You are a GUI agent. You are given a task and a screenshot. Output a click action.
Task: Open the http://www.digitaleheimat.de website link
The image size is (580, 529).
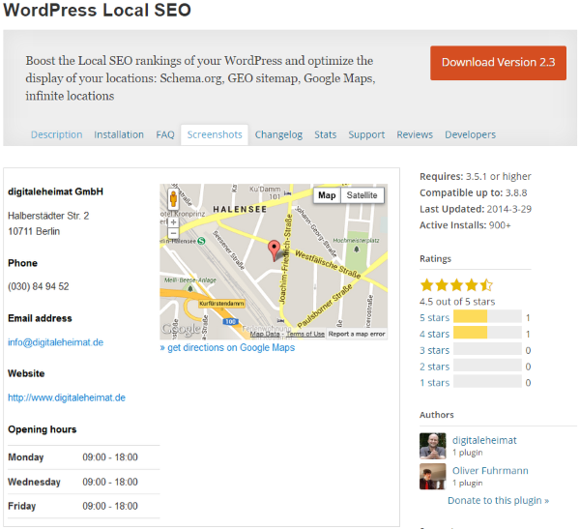tap(67, 397)
